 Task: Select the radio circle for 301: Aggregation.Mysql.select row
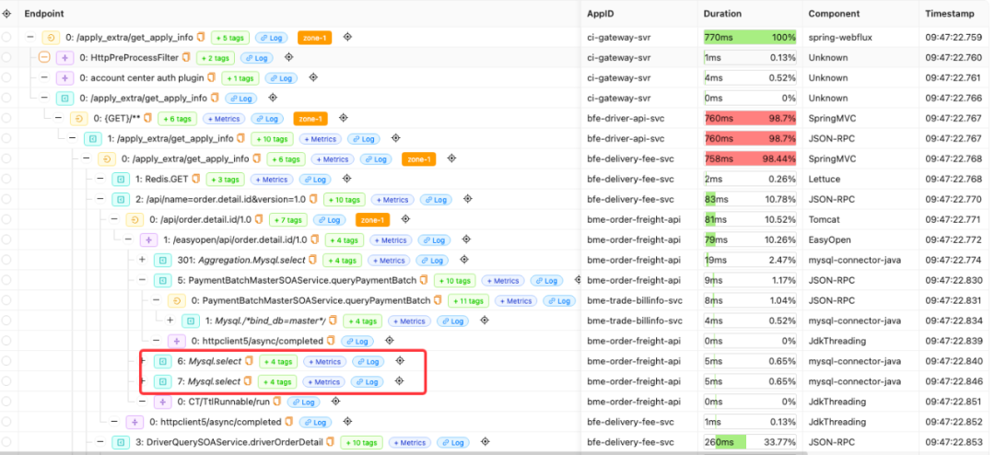6,260
